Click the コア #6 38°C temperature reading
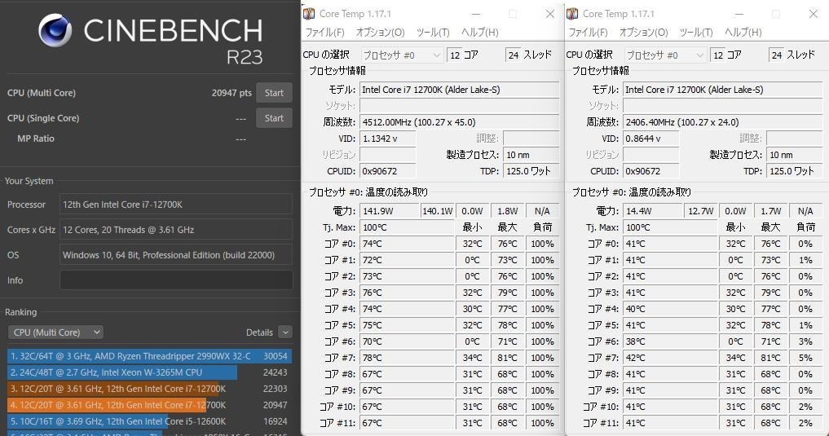 pyautogui.click(x=670, y=341)
